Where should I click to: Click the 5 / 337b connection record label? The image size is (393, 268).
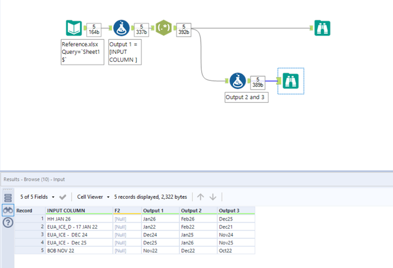(x=141, y=29)
